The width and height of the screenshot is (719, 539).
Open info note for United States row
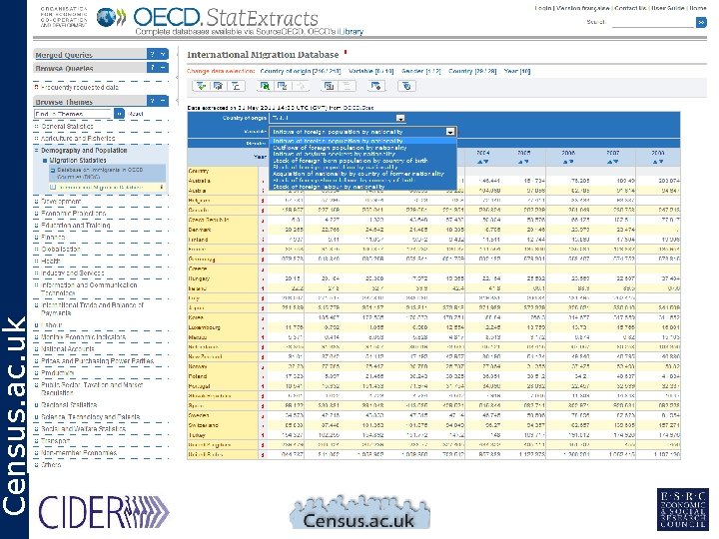click(263, 454)
